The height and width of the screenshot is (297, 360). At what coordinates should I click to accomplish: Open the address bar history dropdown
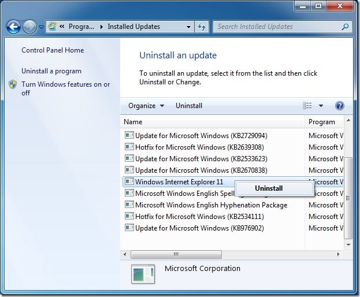188,27
